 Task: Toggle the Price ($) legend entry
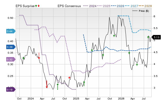tap(141, 11)
